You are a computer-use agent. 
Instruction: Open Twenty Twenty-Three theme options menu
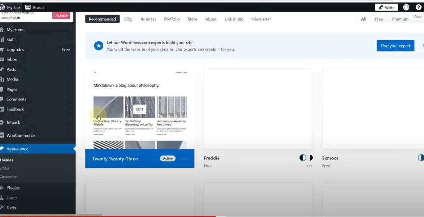point(184,159)
